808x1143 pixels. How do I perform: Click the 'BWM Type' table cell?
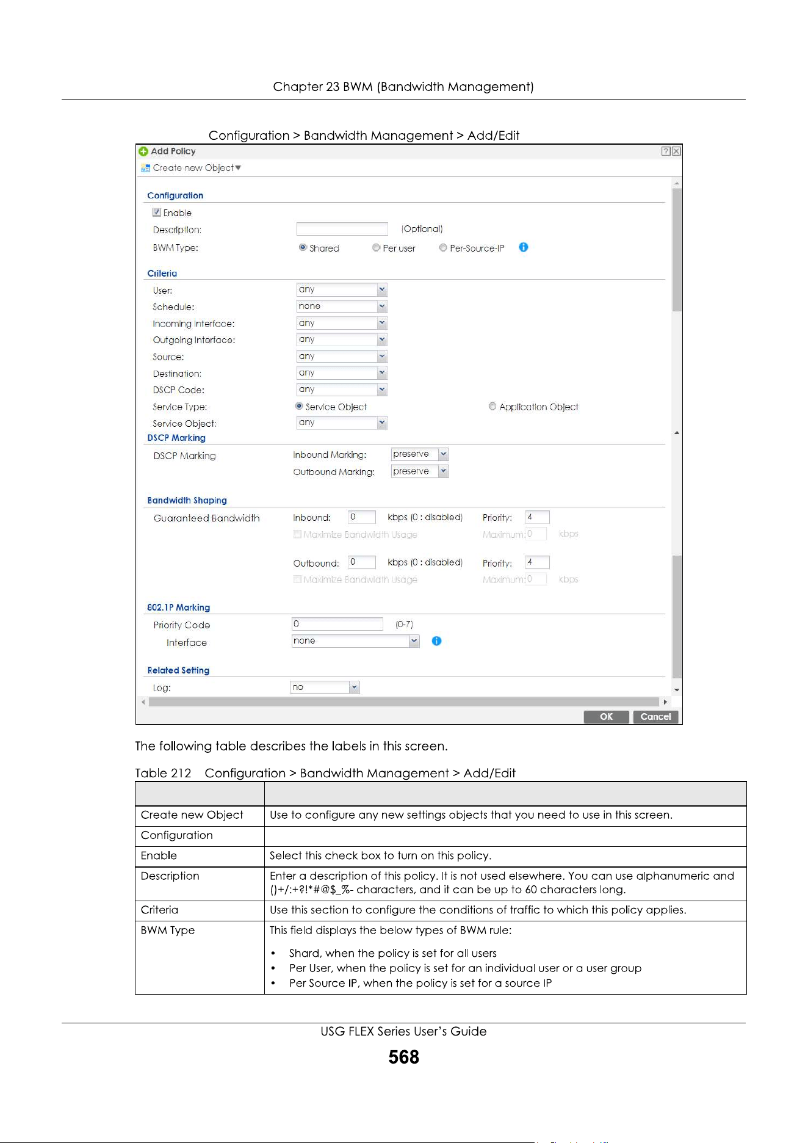[x=200, y=957]
